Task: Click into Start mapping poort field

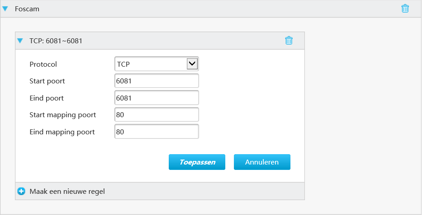Action: click(x=157, y=115)
